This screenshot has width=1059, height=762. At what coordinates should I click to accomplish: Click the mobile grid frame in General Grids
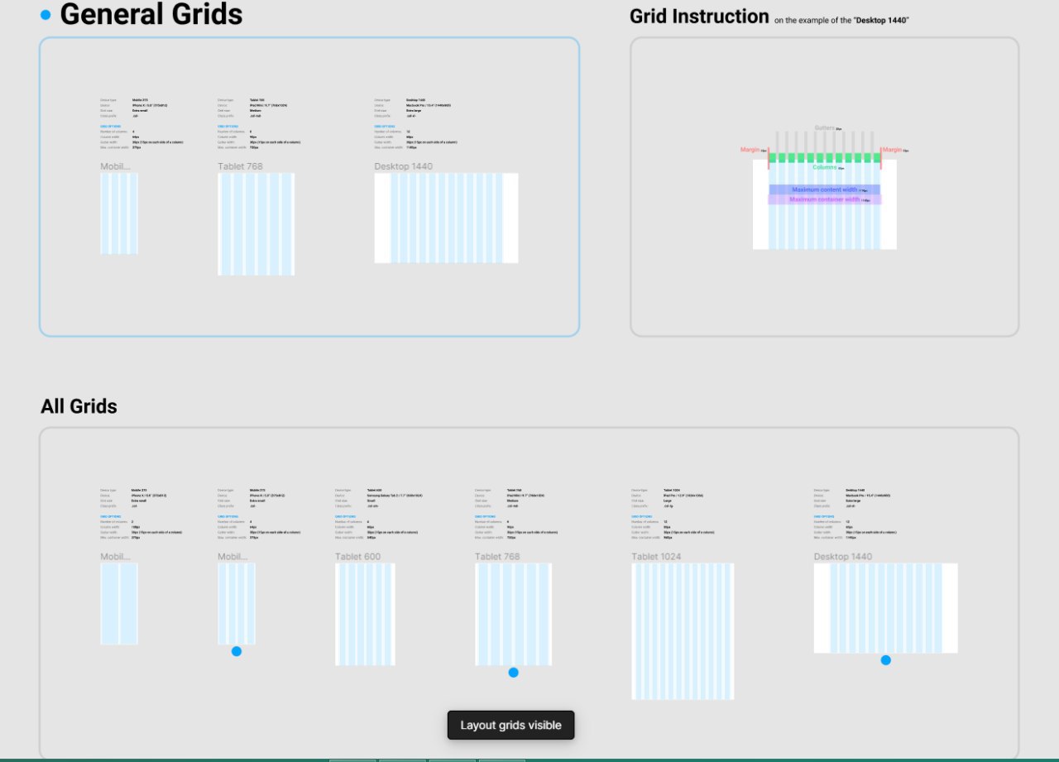tap(119, 213)
